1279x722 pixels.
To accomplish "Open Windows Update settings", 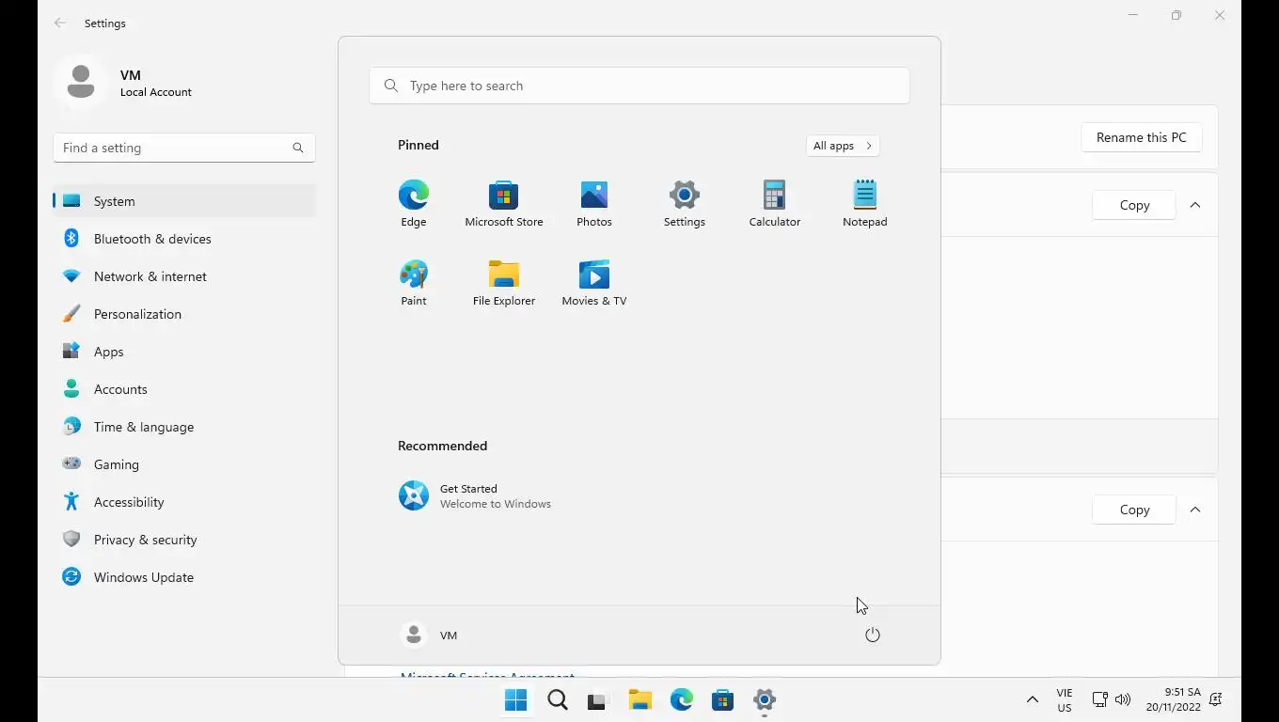I will click(184, 577).
